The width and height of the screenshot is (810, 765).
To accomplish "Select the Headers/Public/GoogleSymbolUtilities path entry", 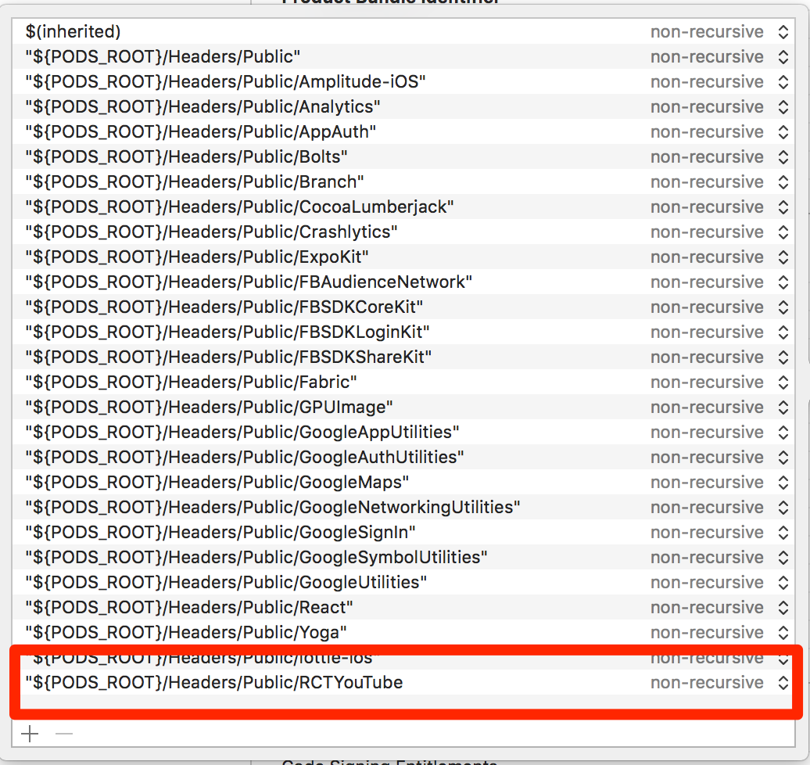I will point(256,557).
